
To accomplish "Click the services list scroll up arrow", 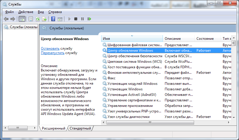I will pyautogui.click(x=234, y=38).
